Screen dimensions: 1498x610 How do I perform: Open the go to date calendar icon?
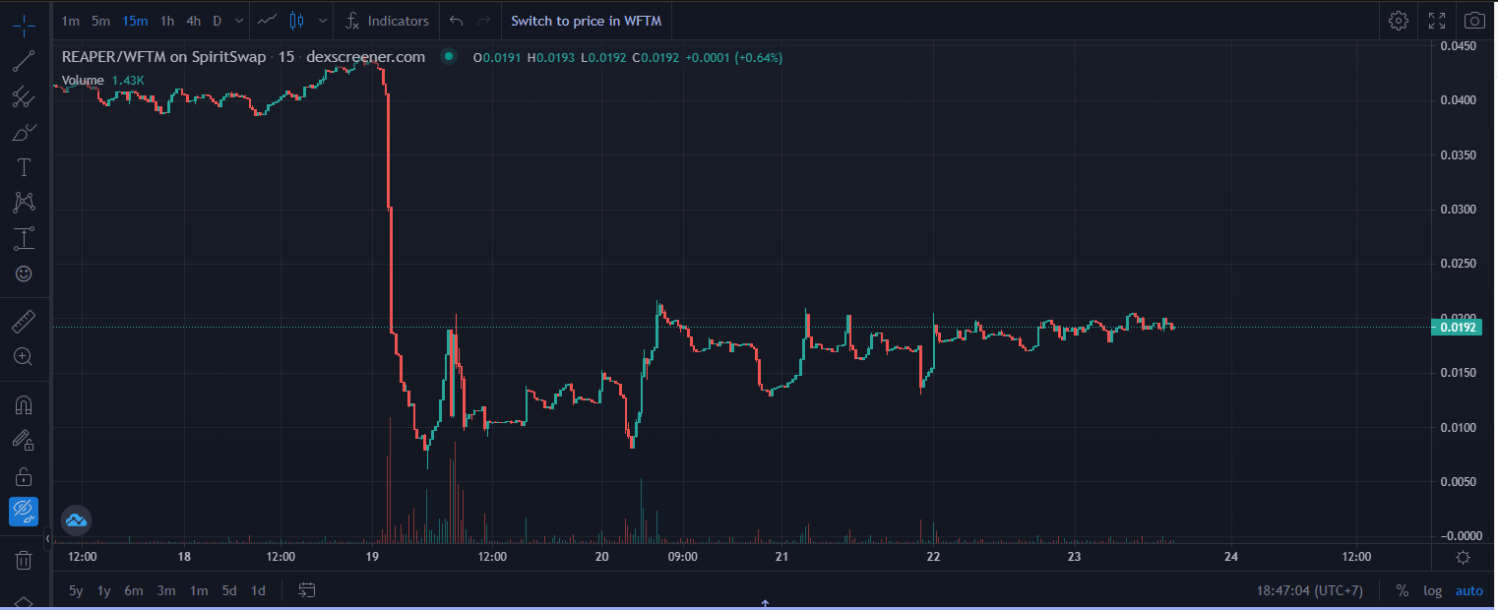pyautogui.click(x=307, y=591)
